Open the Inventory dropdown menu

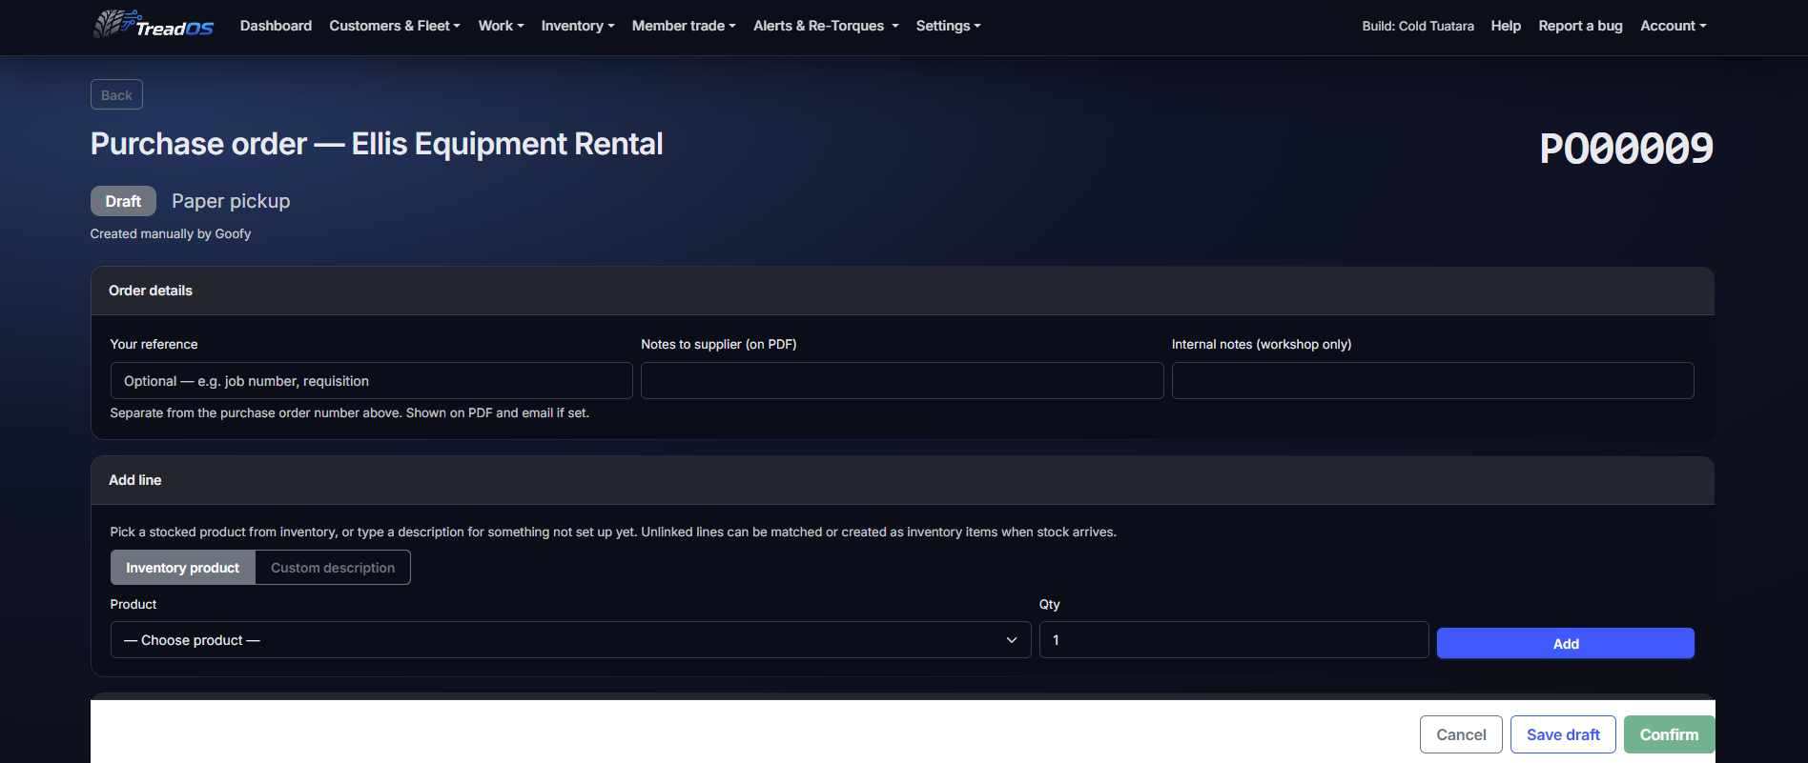[578, 26]
